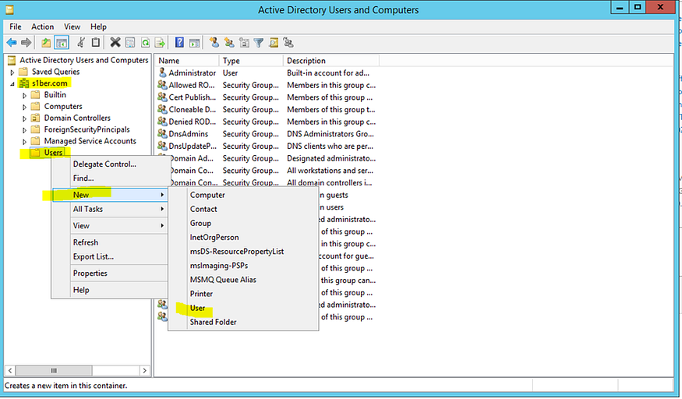Open the Help menu in menu bar
This screenshot has height=399, width=682.
pyautogui.click(x=98, y=26)
